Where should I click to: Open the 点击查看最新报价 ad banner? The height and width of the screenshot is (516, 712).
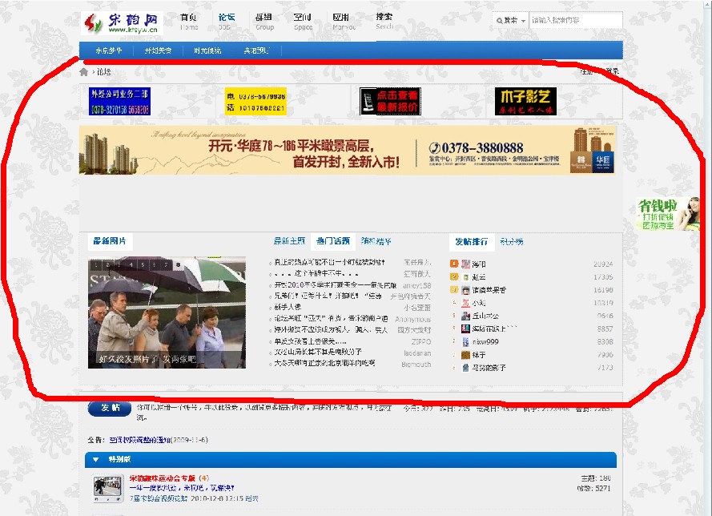coord(391,101)
